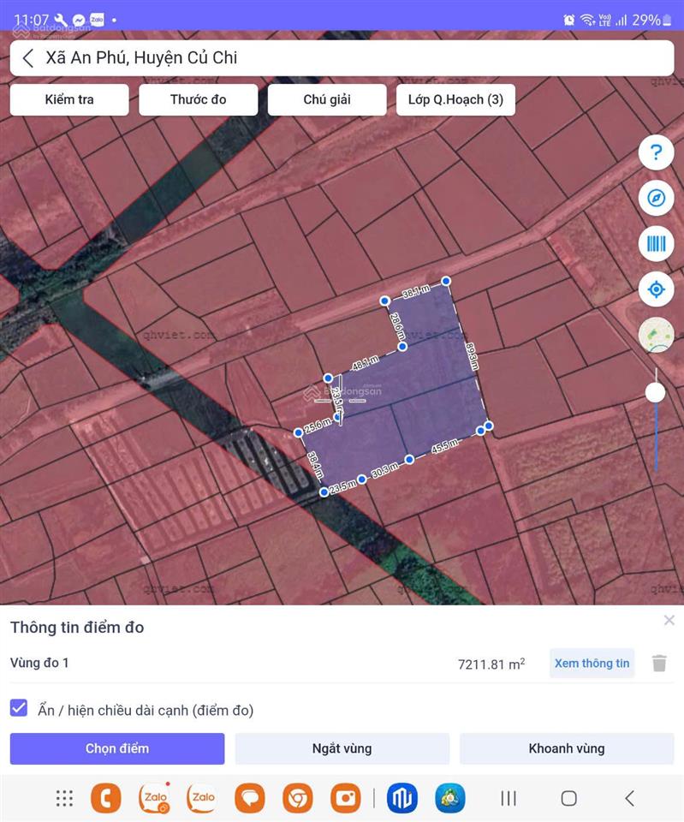Delete Vùng đo 1 with trash icon
684x822 pixels.
[x=659, y=663]
